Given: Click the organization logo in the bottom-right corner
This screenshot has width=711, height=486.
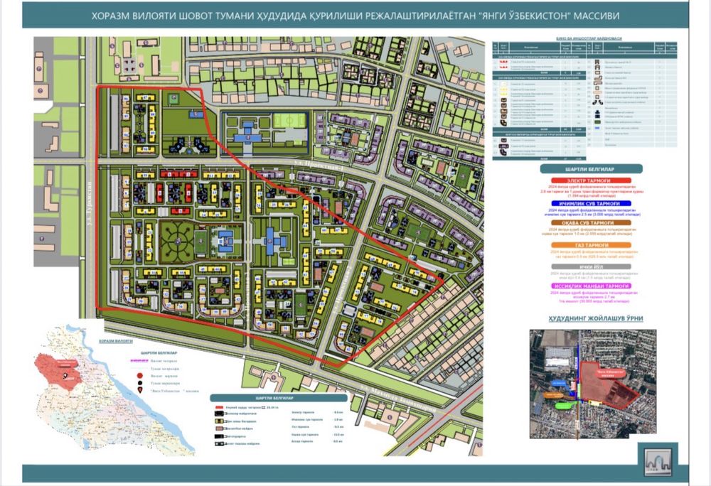Looking at the screenshot, I should coord(656,461).
